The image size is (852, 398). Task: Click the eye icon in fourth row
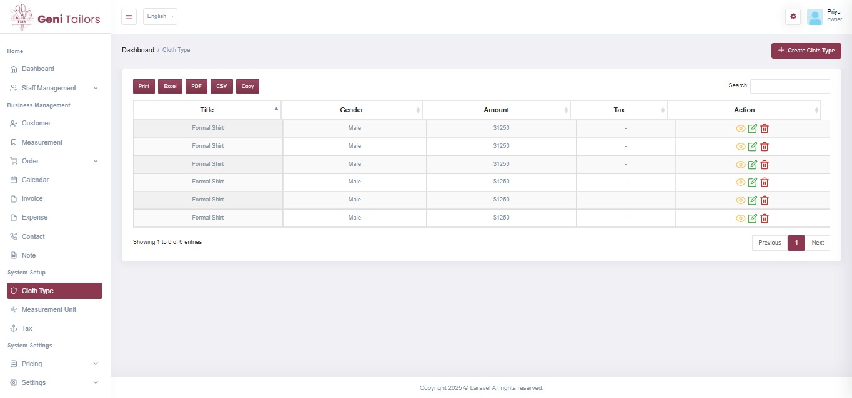click(741, 183)
